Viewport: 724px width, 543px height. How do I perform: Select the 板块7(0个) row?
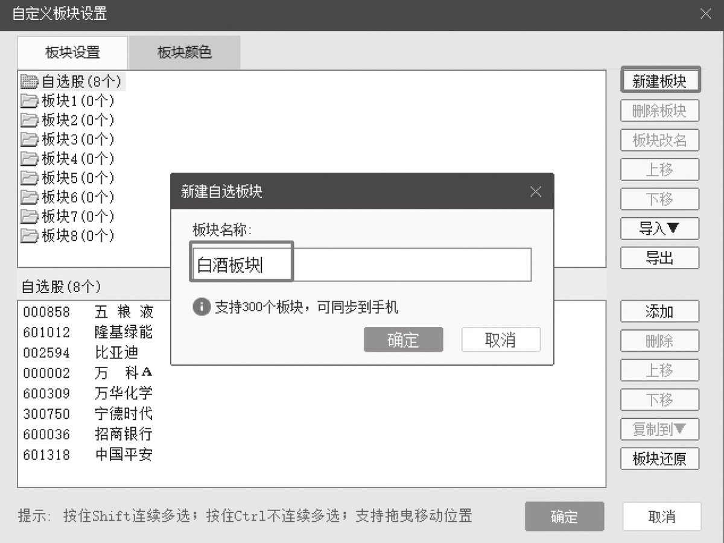tap(68, 216)
